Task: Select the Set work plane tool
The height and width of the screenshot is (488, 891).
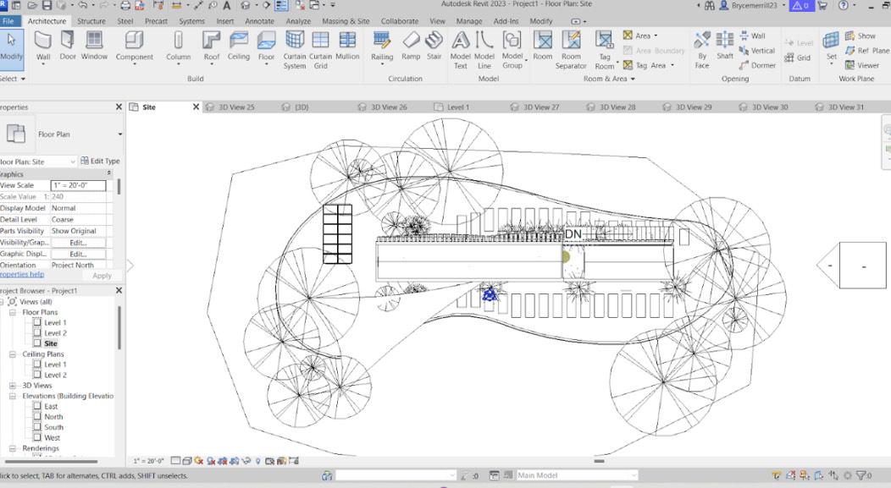Action: (832, 47)
